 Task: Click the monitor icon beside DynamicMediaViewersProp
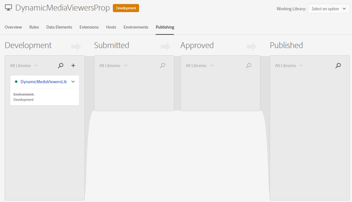pos(8,7)
